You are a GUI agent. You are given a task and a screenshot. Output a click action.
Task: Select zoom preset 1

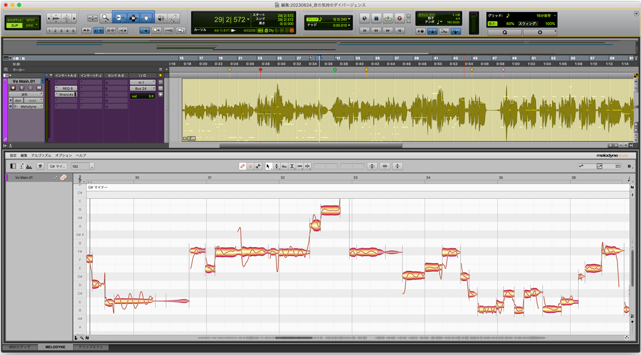tap(50, 31)
